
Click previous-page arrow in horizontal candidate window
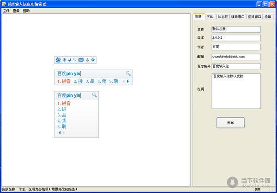[x=123, y=81]
